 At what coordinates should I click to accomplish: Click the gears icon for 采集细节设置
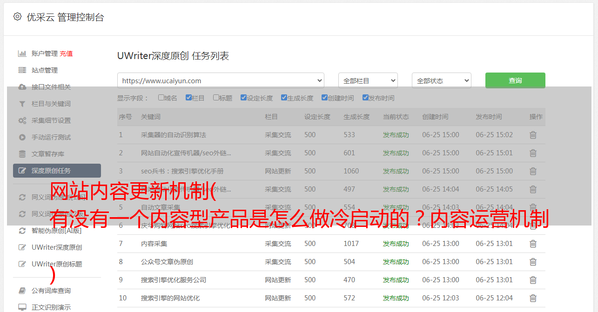pyautogui.click(x=22, y=120)
